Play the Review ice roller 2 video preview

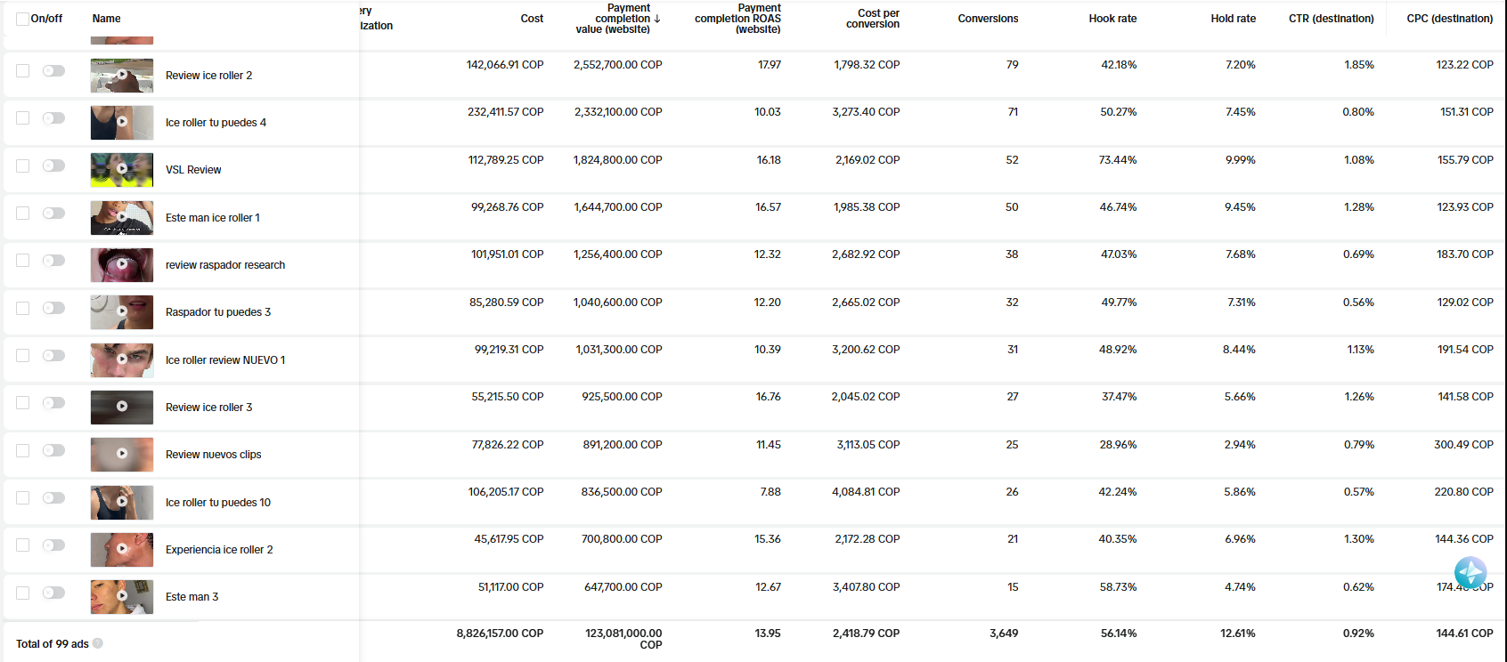[x=122, y=76]
